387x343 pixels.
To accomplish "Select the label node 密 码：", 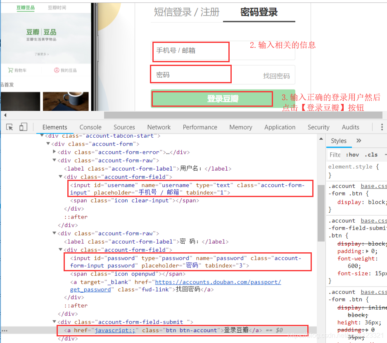I will click(x=146, y=242).
